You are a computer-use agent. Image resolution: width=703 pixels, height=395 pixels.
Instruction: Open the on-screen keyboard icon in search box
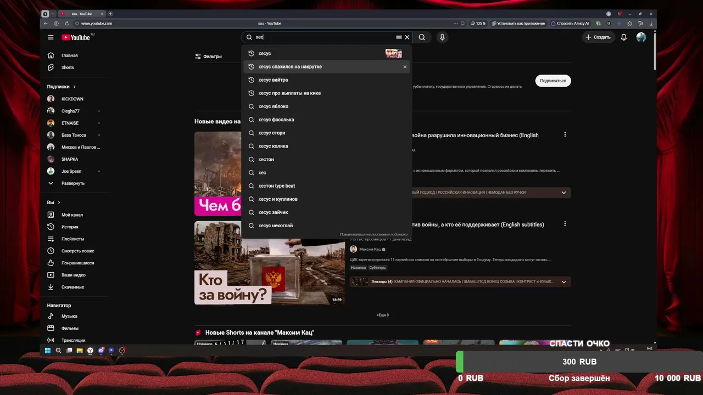(399, 37)
